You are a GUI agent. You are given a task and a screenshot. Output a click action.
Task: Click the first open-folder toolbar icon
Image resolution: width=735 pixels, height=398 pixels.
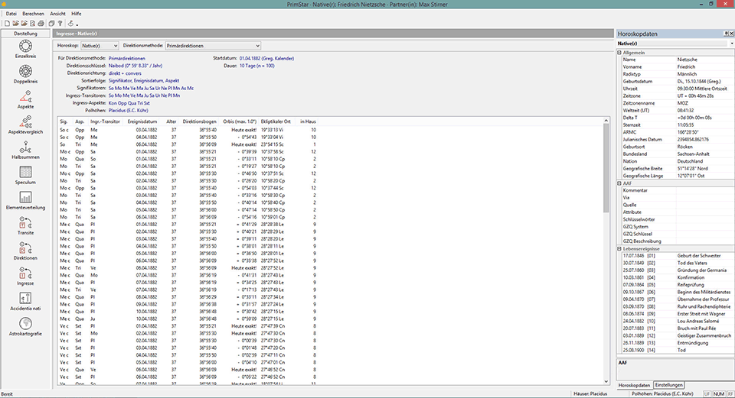(x=15, y=24)
